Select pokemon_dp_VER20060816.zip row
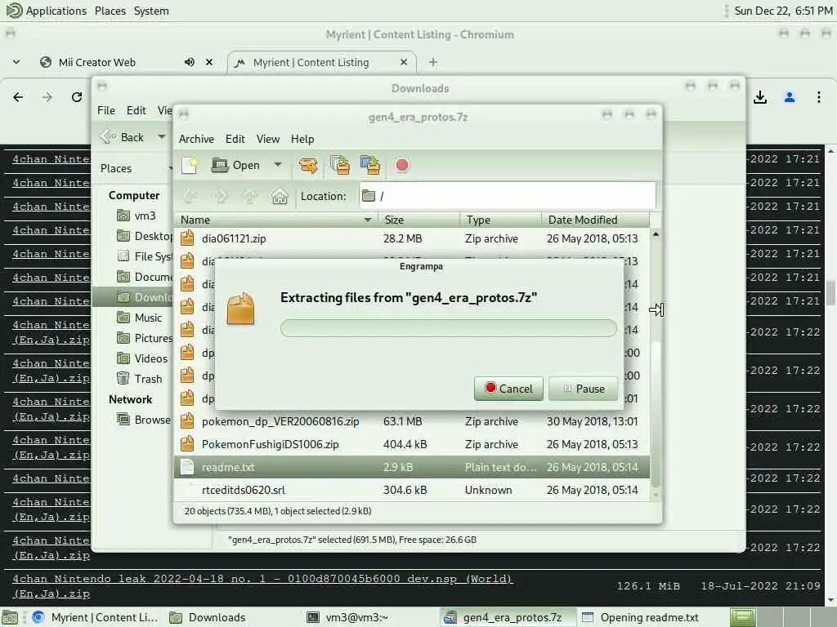The image size is (837, 627). pos(412,421)
